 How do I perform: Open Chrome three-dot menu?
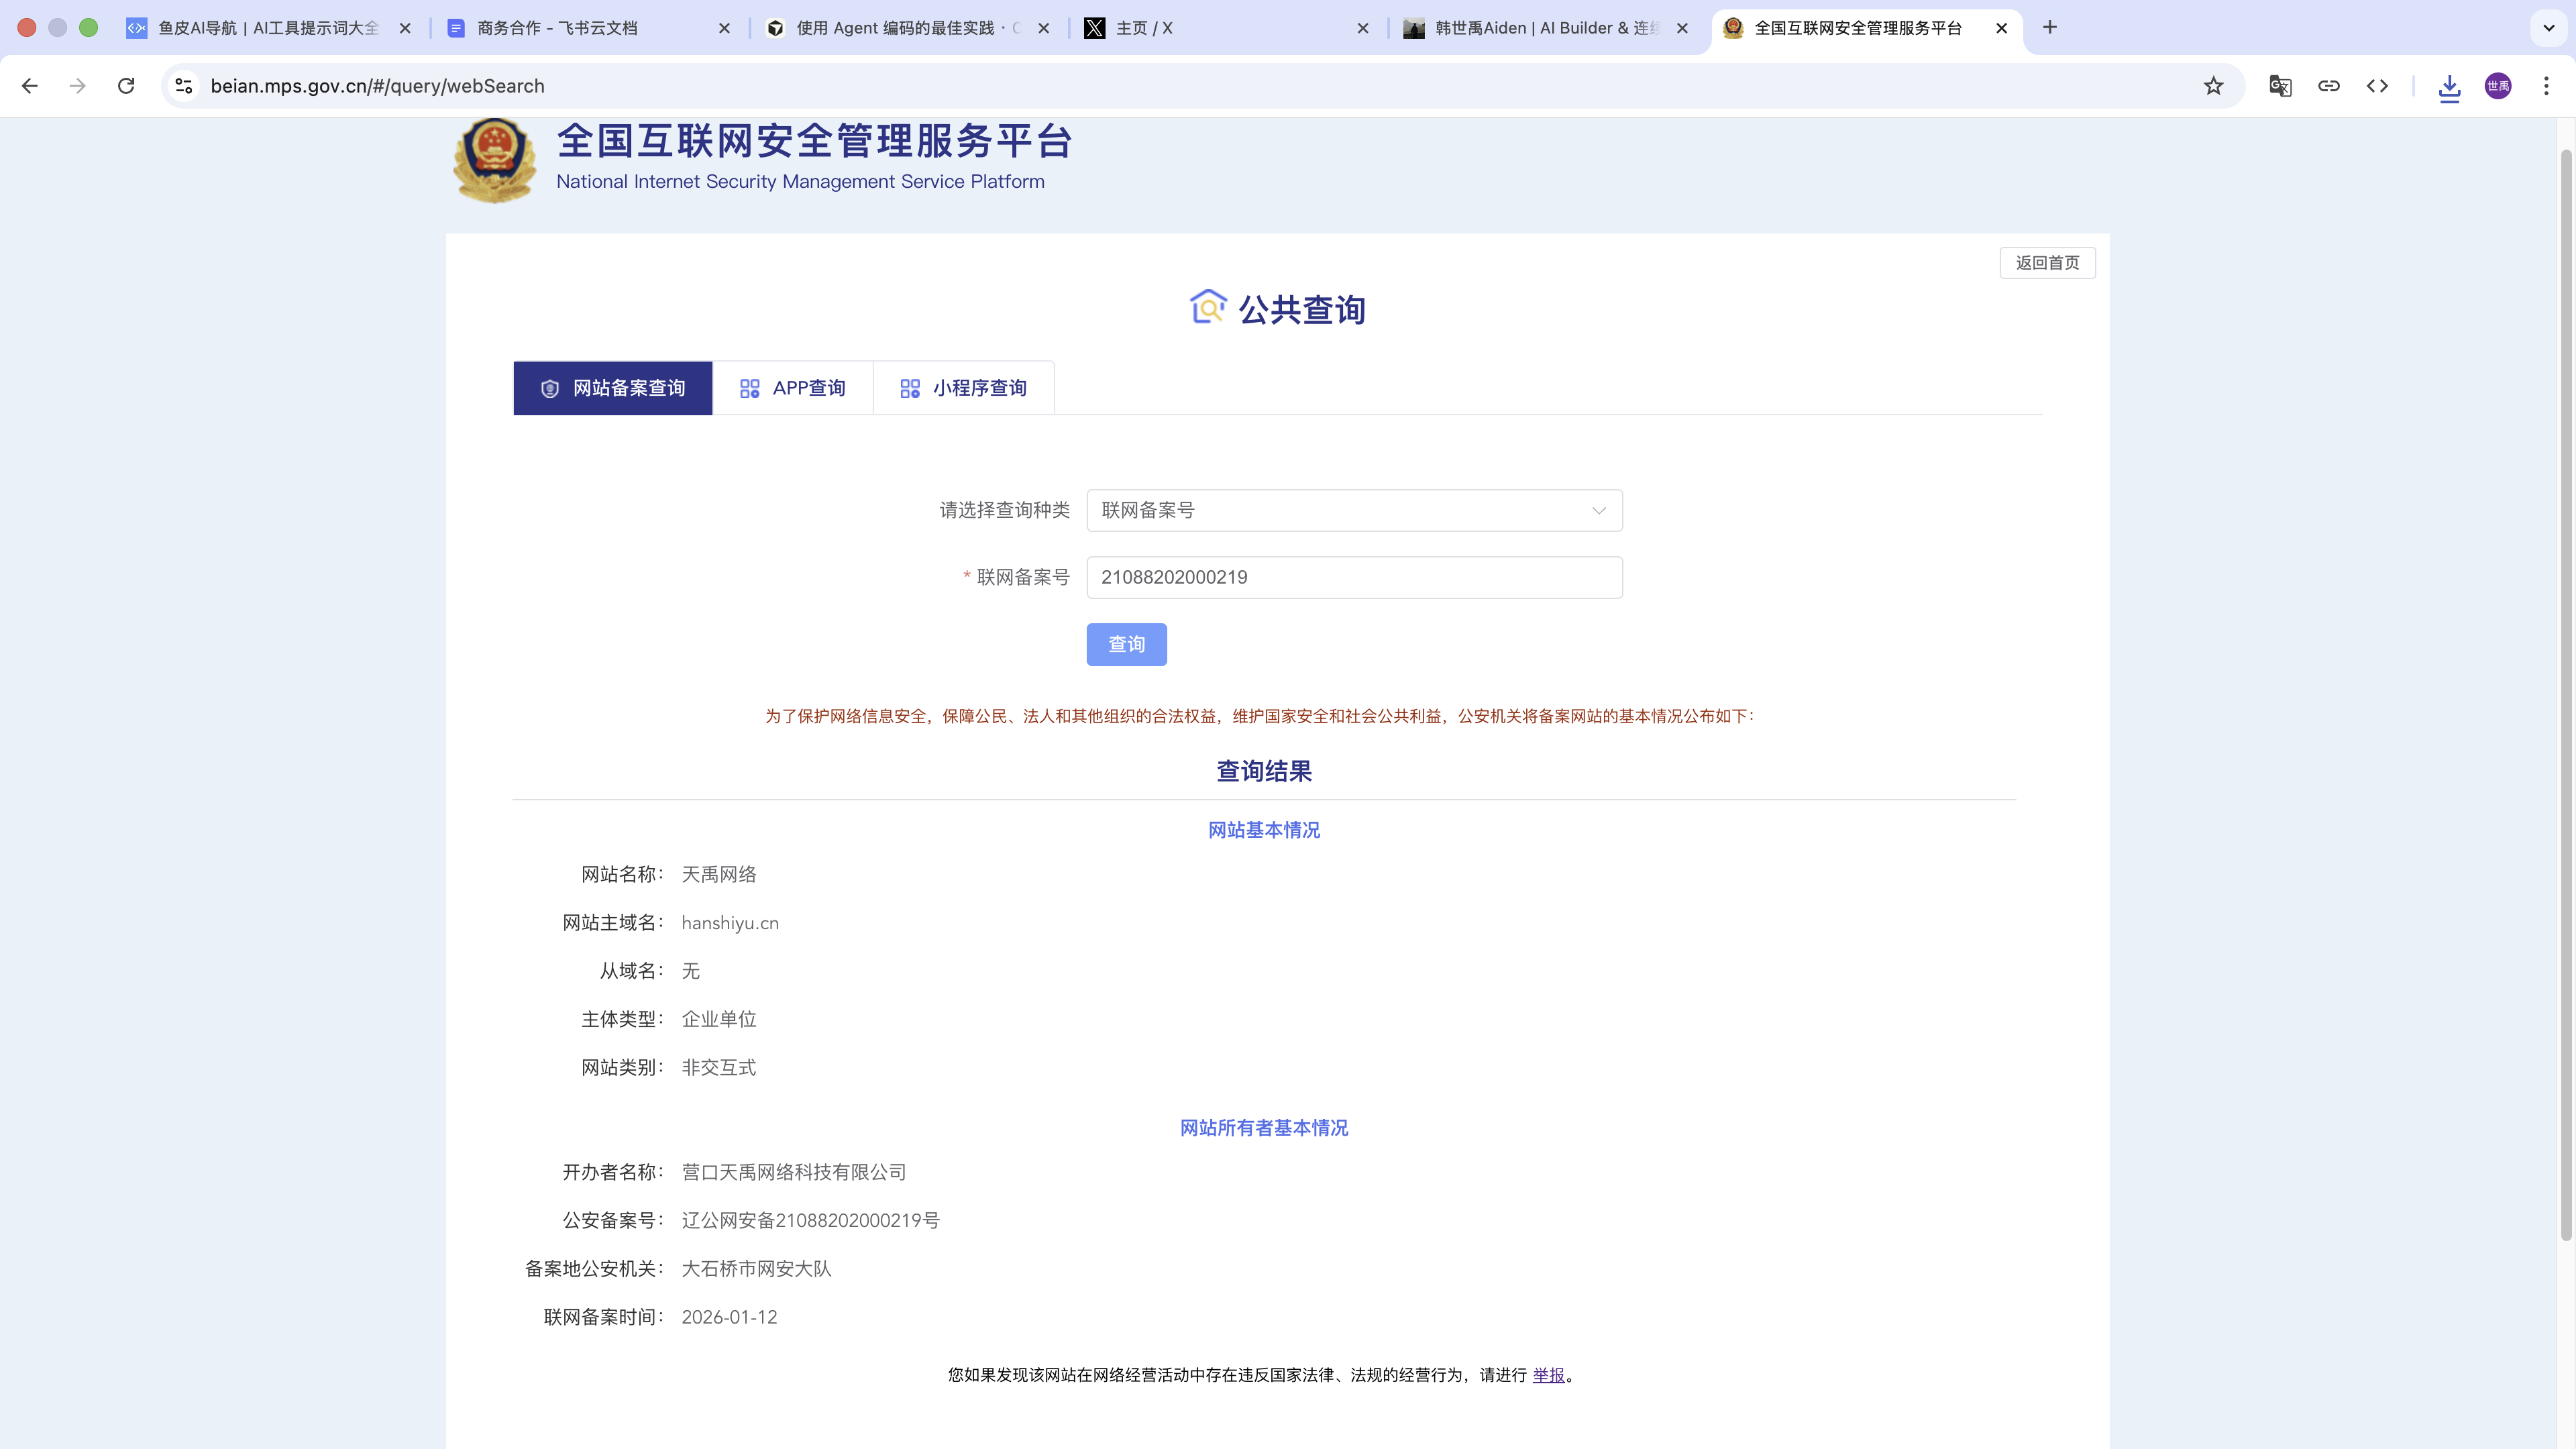[2546, 86]
